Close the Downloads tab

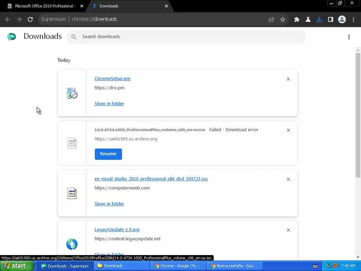166,6
